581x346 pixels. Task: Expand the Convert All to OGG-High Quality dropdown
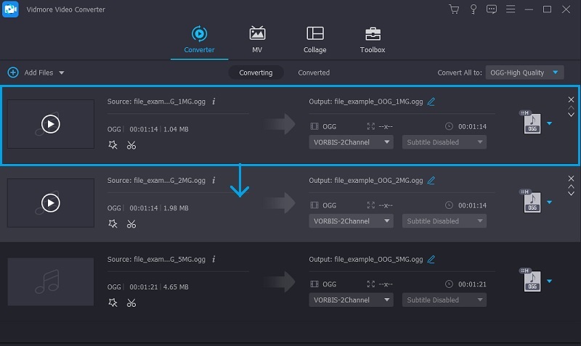[x=524, y=73]
